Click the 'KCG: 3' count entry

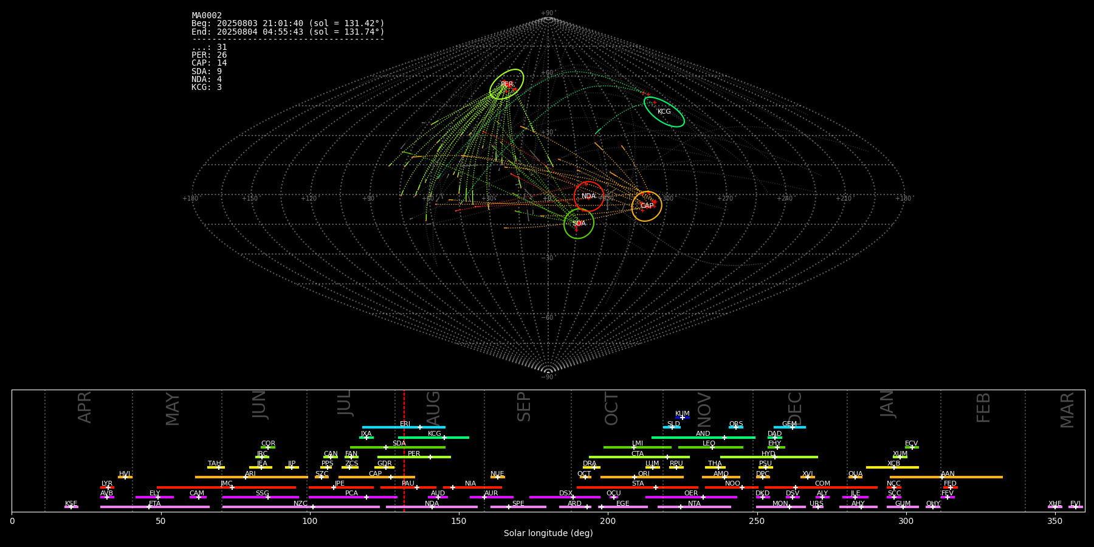207,88
